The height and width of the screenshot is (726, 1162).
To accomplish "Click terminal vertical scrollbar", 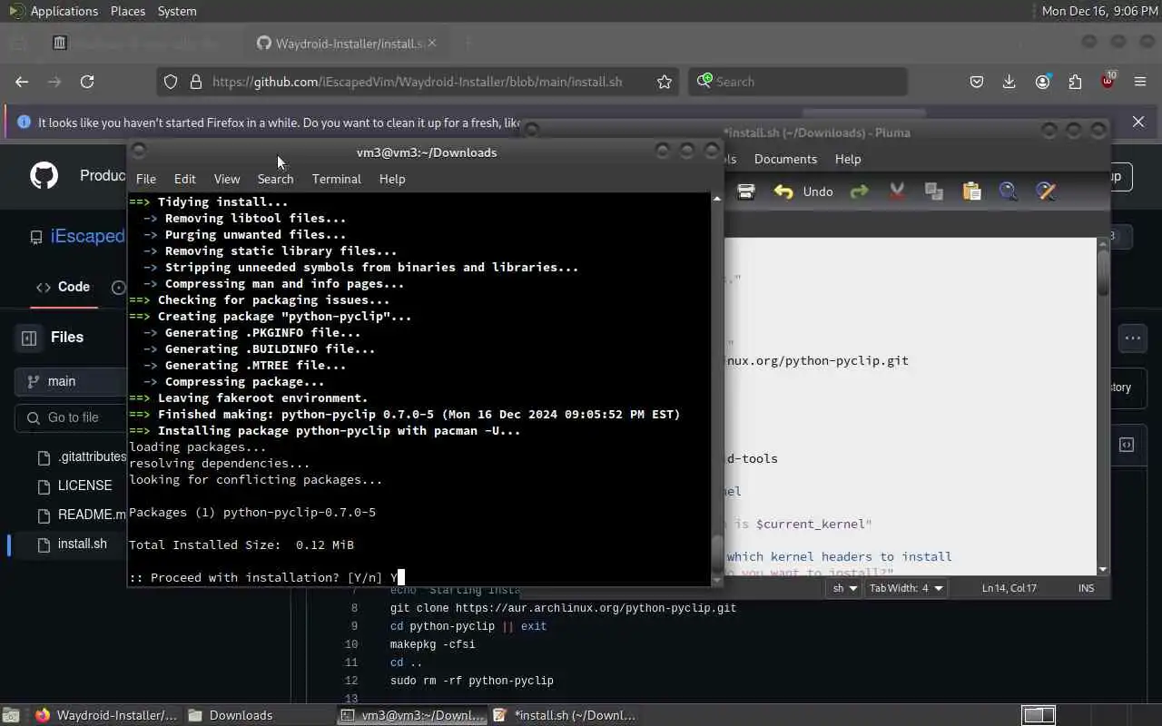I will point(717,388).
